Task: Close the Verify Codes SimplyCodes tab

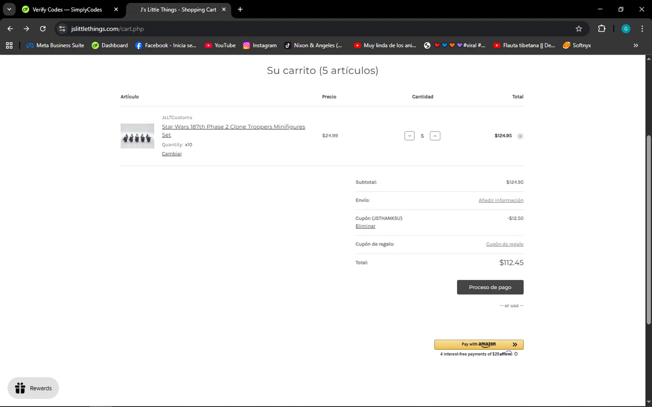Action: coord(116,9)
